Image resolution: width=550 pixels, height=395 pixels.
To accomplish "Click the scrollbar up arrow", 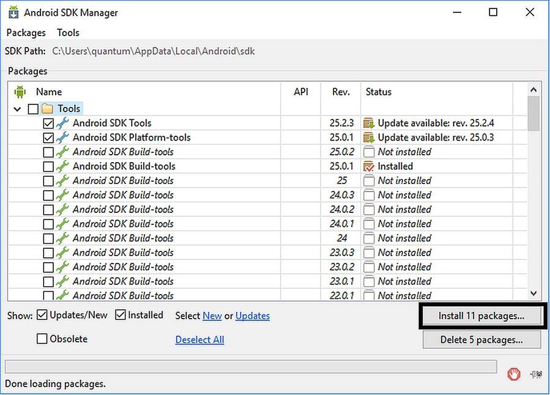I will 534,90.
